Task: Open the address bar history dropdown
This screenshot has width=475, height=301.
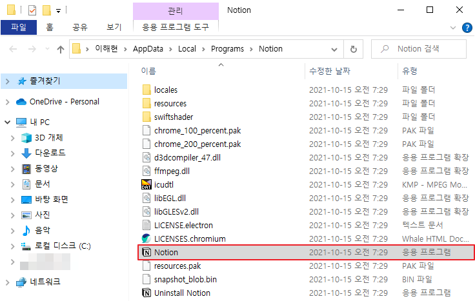Action: click(334, 50)
